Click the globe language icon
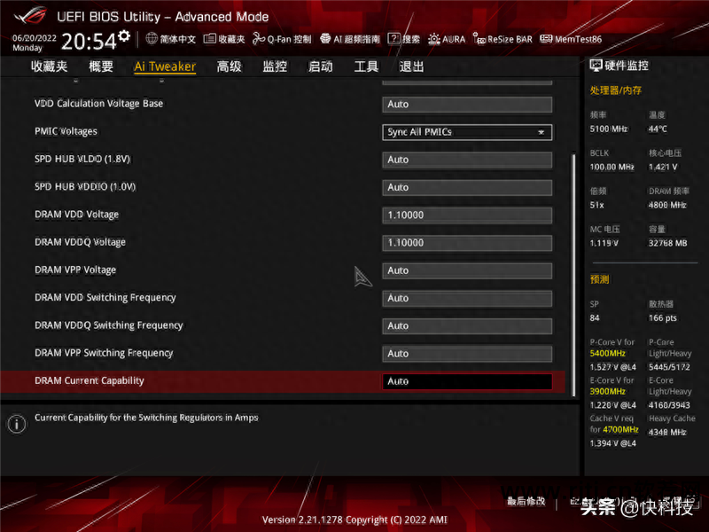Image resolution: width=709 pixels, height=532 pixels. [152, 39]
